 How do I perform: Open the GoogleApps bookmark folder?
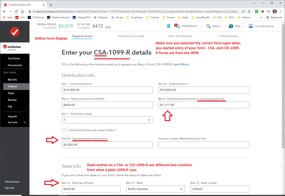[134, 17]
